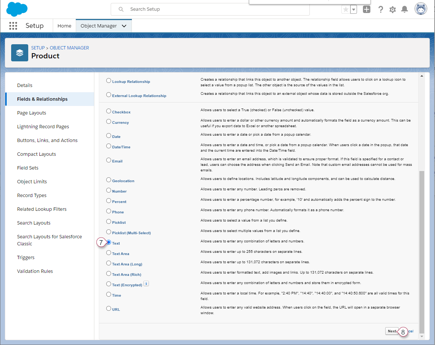Viewport: 435px width, 345px height.
Task: Open the notifications bell
Action: point(405,10)
